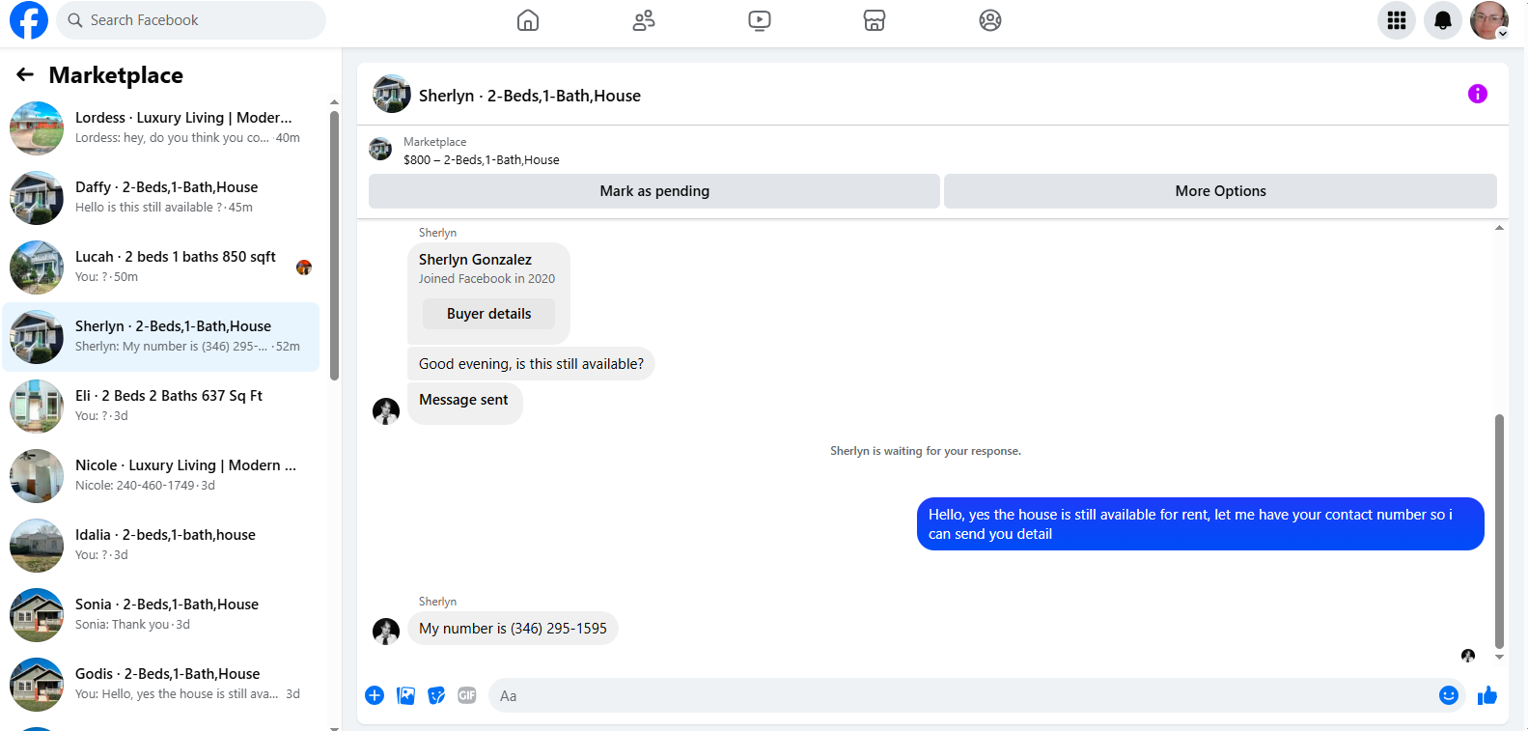Open Idalia 2-beds,1-bath,house conversation
Screen dimensions: 1528x731
[x=161, y=546]
